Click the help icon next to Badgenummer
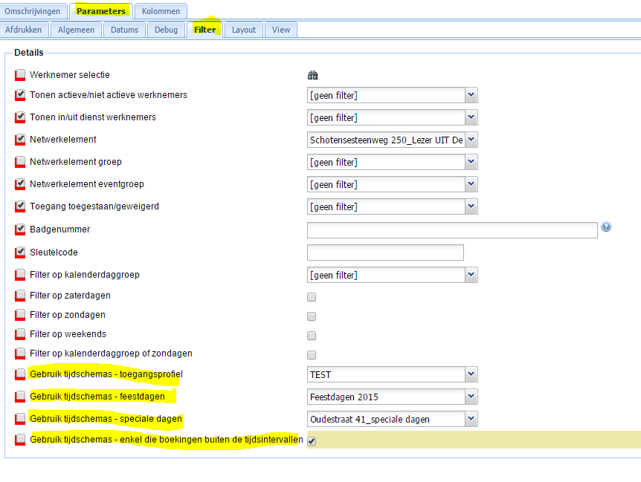The image size is (641, 482). 606,227
